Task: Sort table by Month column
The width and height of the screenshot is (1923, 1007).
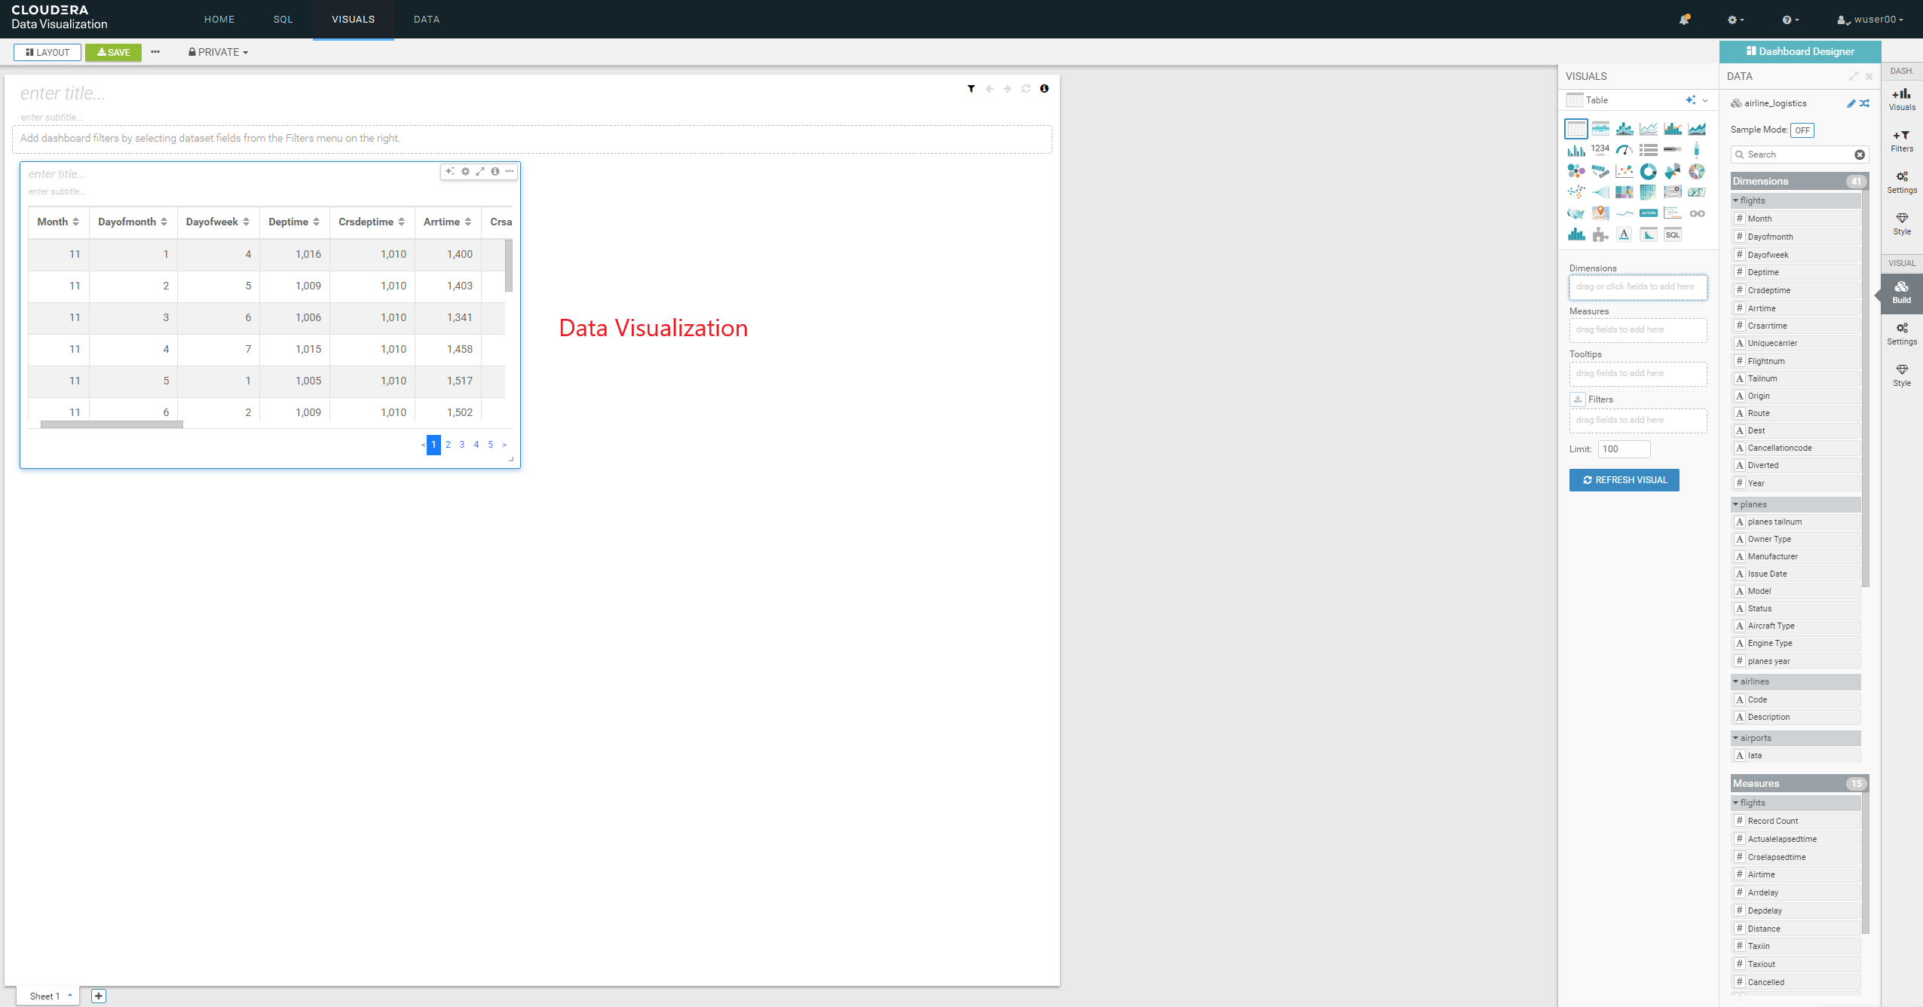Action: tap(75, 222)
